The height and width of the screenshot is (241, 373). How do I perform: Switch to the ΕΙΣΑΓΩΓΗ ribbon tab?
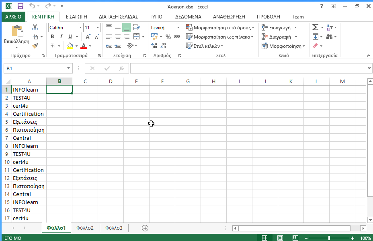point(76,16)
